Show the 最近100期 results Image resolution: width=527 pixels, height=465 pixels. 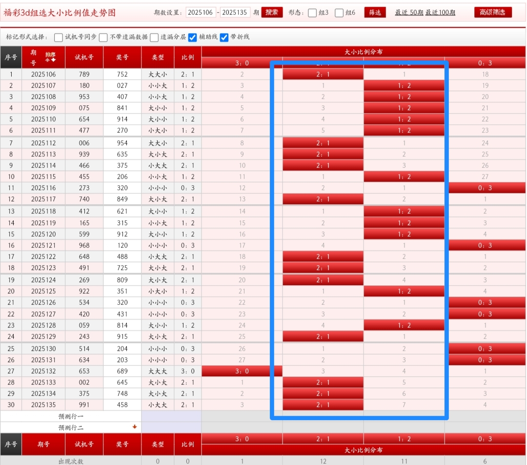point(440,13)
